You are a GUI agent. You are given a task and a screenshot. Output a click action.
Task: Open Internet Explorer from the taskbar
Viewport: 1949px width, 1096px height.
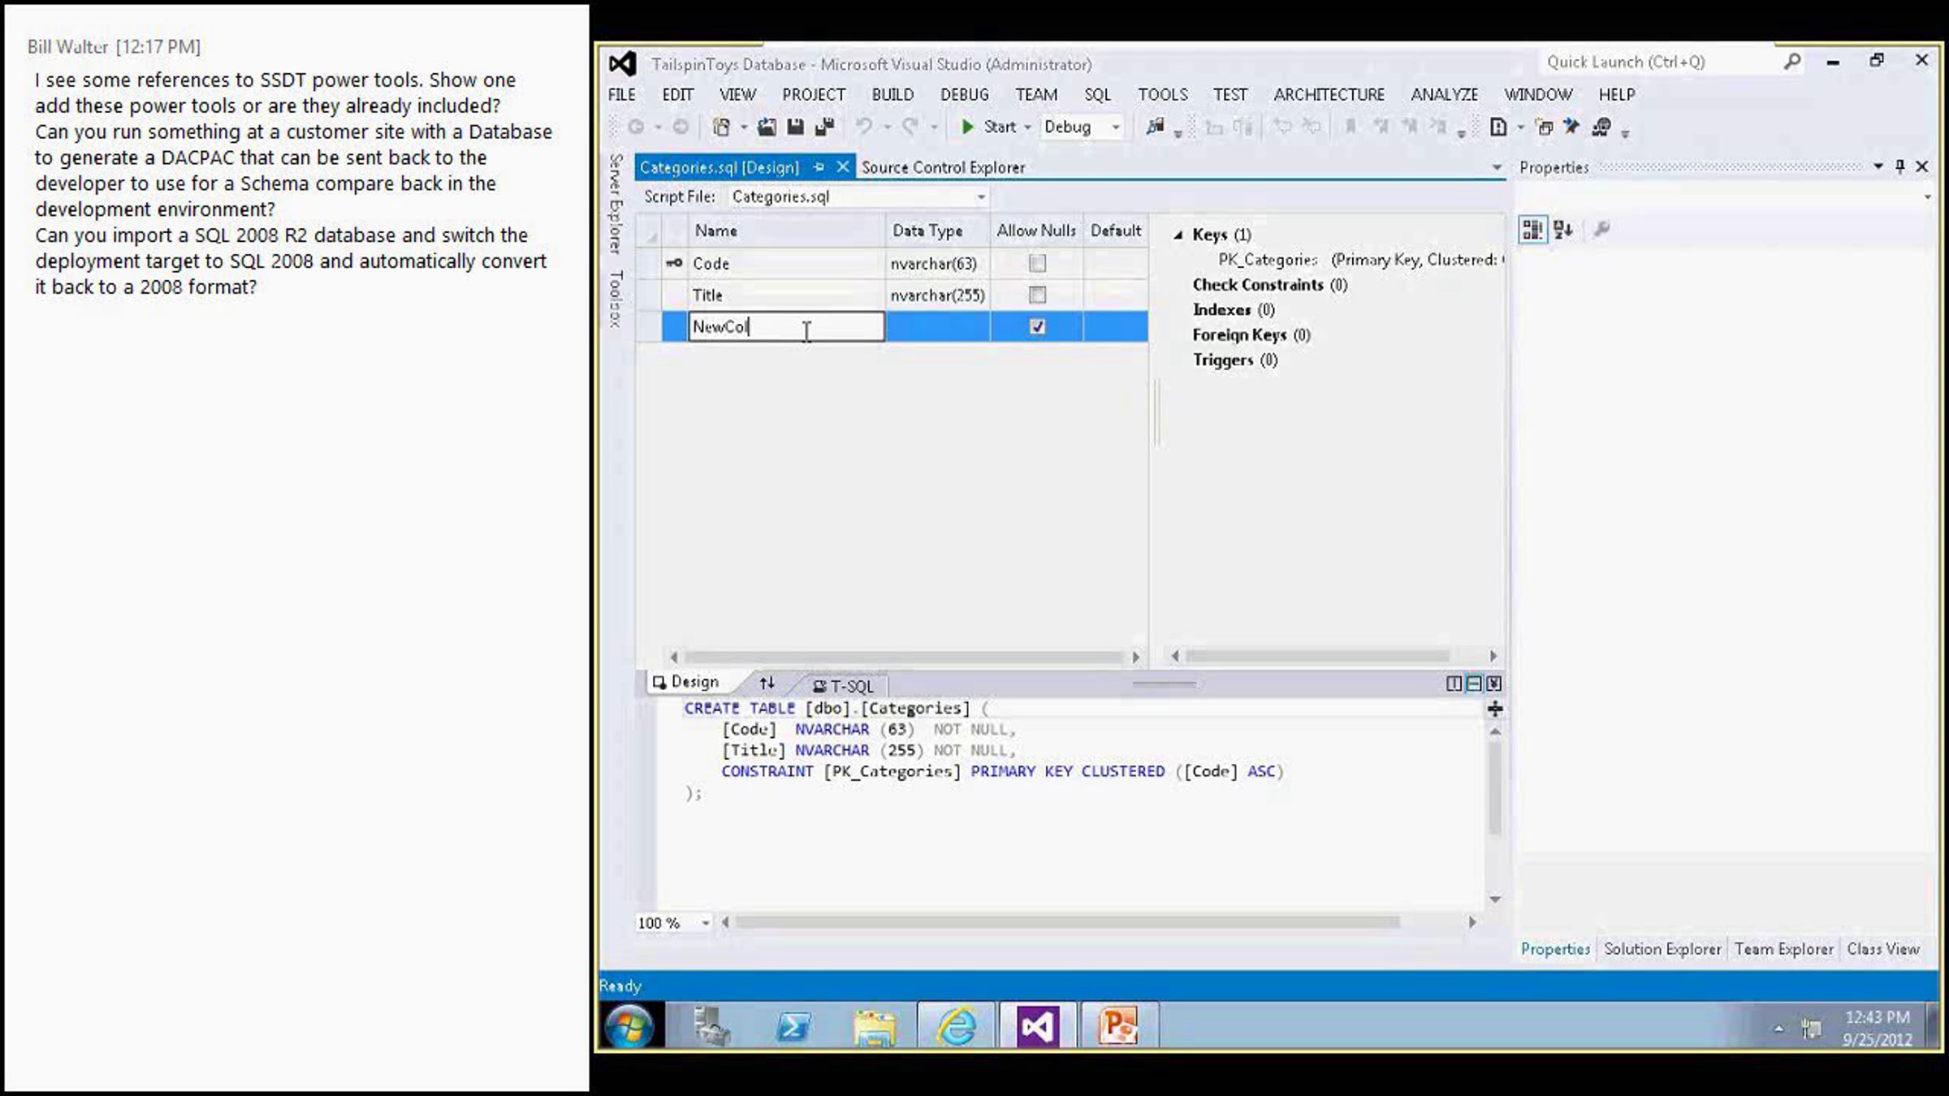tap(957, 1027)
